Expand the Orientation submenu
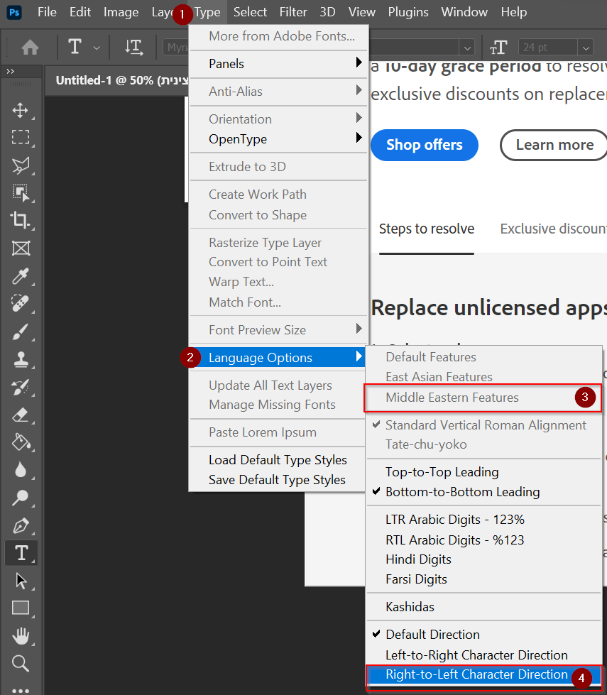Image resolution: width=607 pixels, height=695 pixels. coord(278,119)
